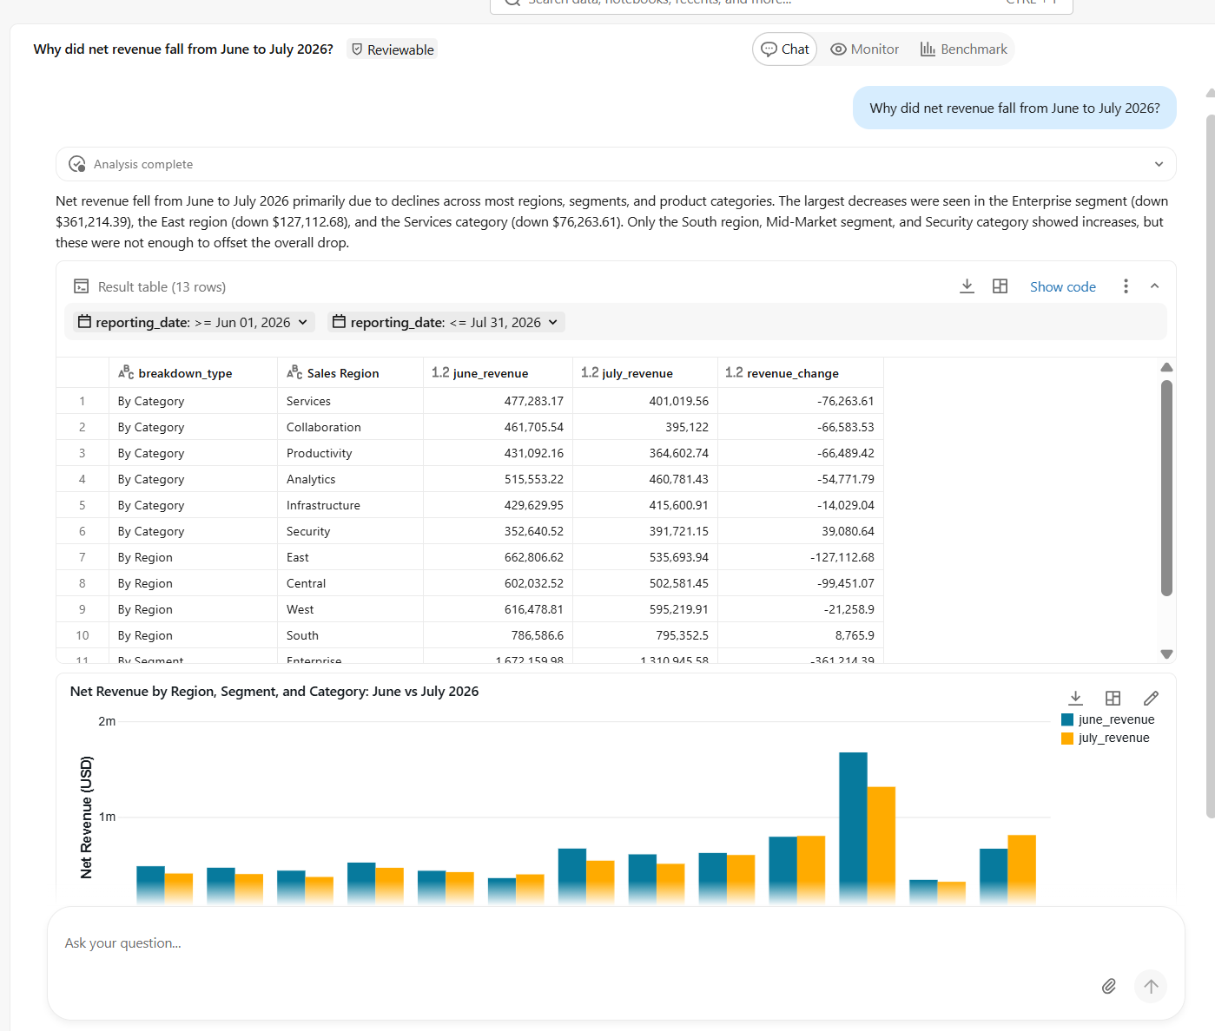
Task: Click the Sales Region column type icon
Action: [294, 373]
